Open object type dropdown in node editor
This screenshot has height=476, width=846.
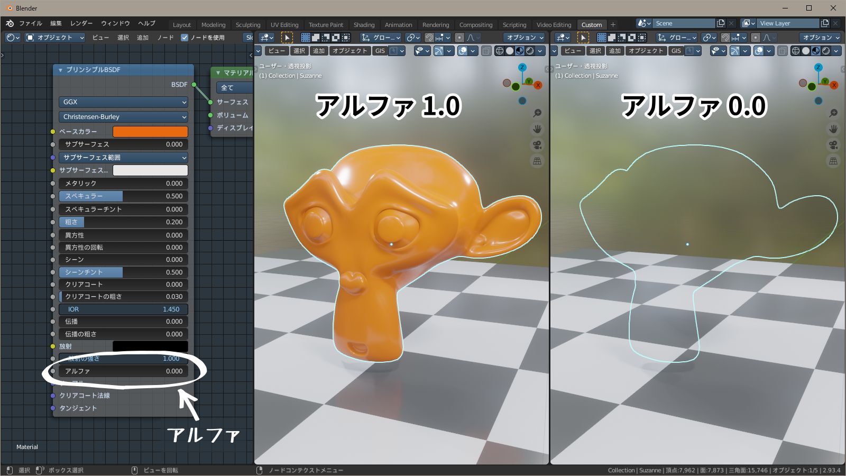(x=55, y=38)
